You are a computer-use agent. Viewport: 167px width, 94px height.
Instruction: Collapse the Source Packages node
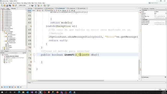pos(3,32)
